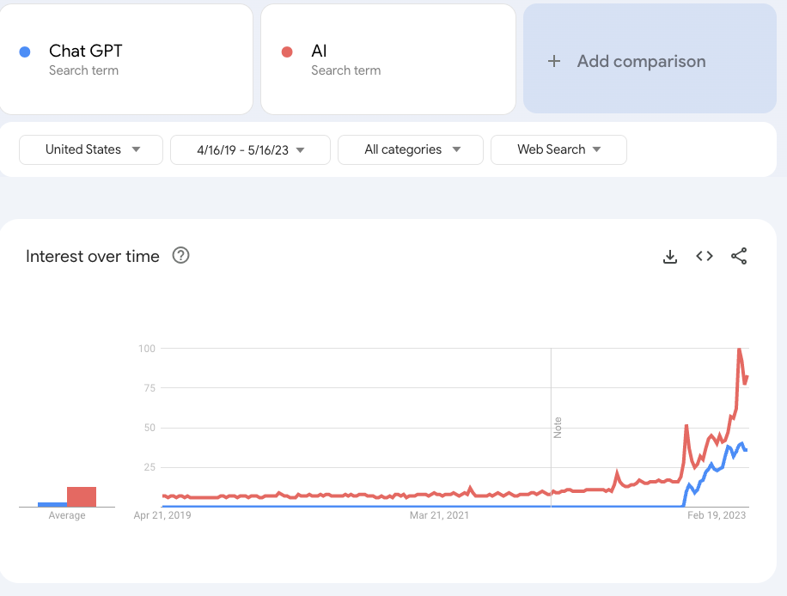Open the Interest over time help icon
Screen dimensions: 787x596
[x=180, y=255]
